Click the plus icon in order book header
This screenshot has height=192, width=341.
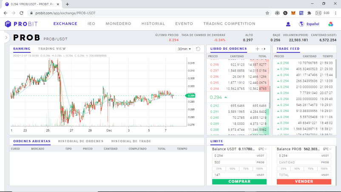point(257,49)
